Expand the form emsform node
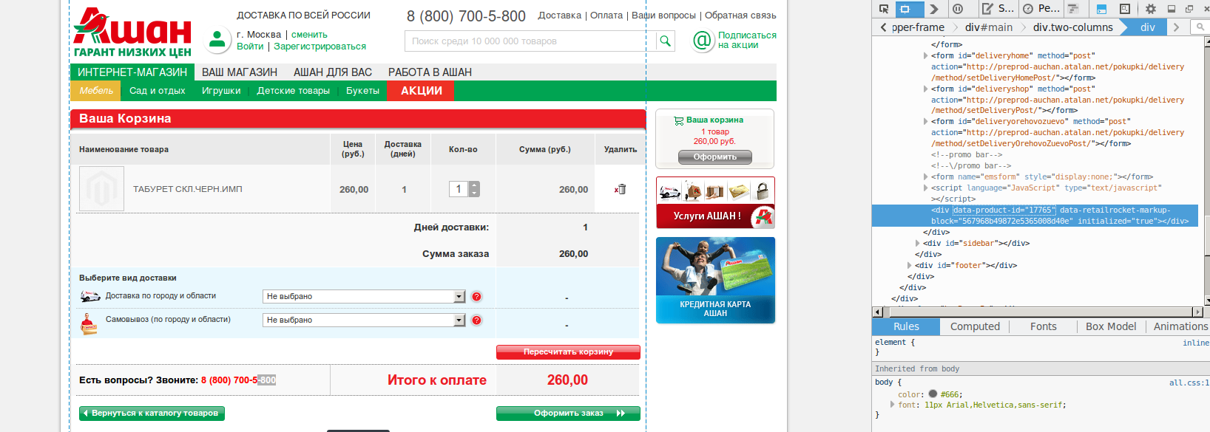The width and height of the screenshot is (1210, 432). coord(925,176)
